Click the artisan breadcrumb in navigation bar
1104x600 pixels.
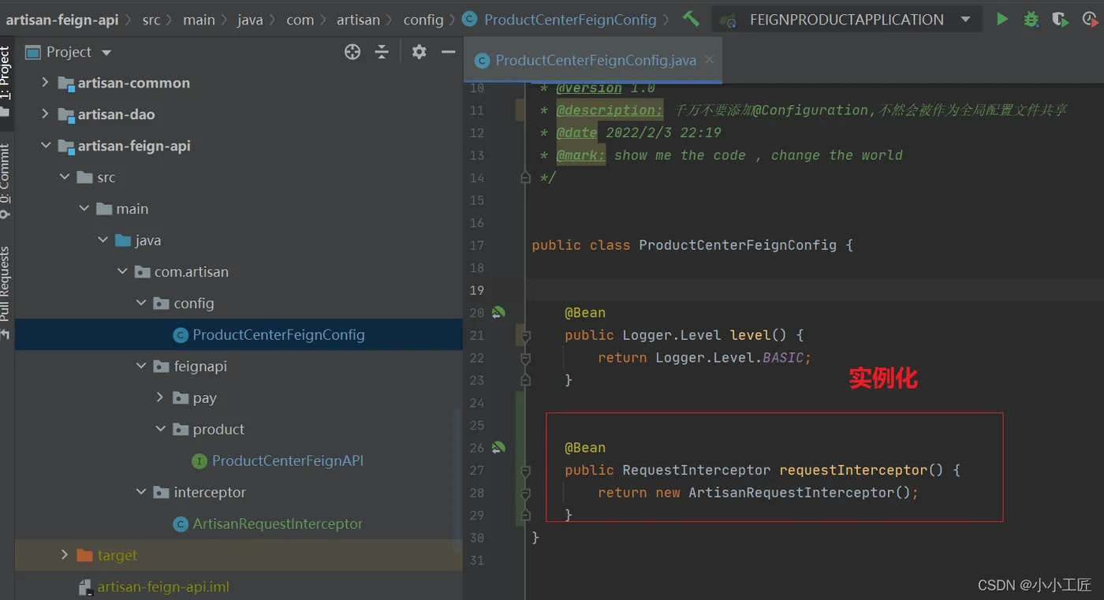pyautogui.click(x=358, y=20)
